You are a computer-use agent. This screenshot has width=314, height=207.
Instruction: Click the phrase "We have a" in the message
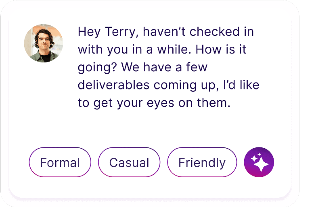(x=150, y=67)
